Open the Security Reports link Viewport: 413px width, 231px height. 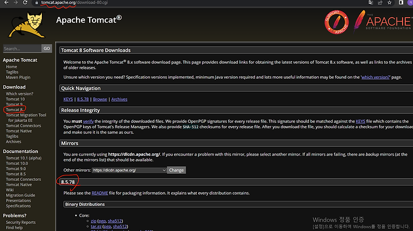point(20,222)
